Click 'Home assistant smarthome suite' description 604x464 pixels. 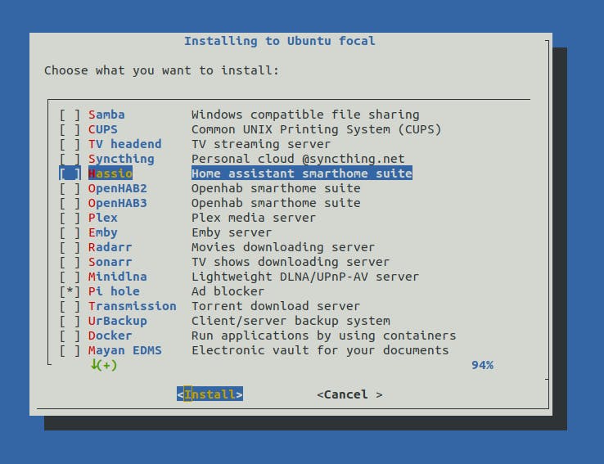[x=302, y=173]
